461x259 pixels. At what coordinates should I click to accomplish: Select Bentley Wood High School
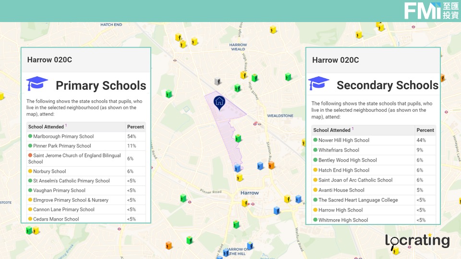pyautogui.click(x=348, y=160)
